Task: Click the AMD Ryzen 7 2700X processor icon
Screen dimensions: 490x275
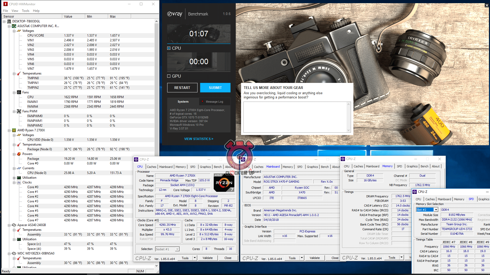Action: 14,130
